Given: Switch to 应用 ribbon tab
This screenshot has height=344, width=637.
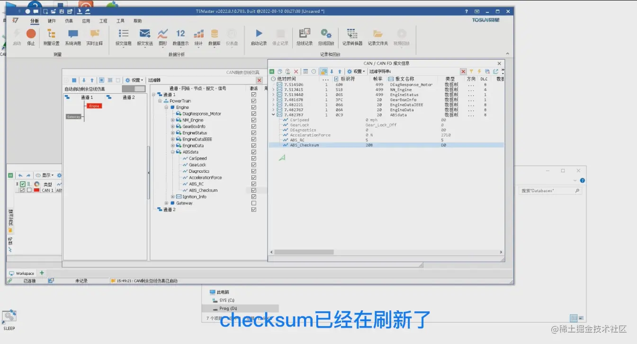Looking at the screenshot, I should [x=86, y=21].
